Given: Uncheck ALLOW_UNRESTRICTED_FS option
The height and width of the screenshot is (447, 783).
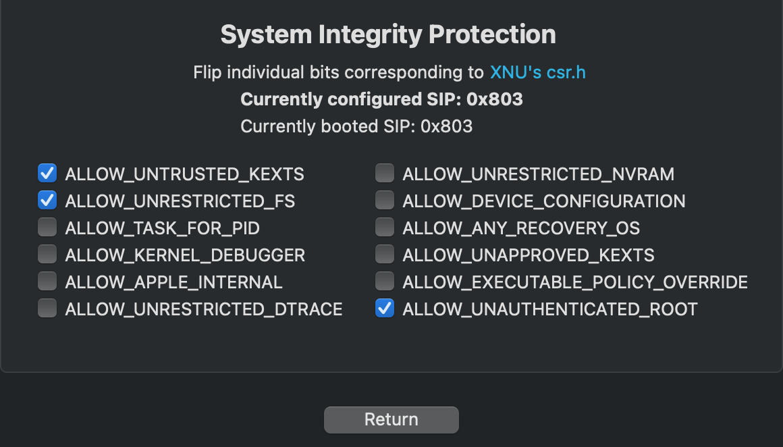Looking at the screenshot, I should pos(47,201).
